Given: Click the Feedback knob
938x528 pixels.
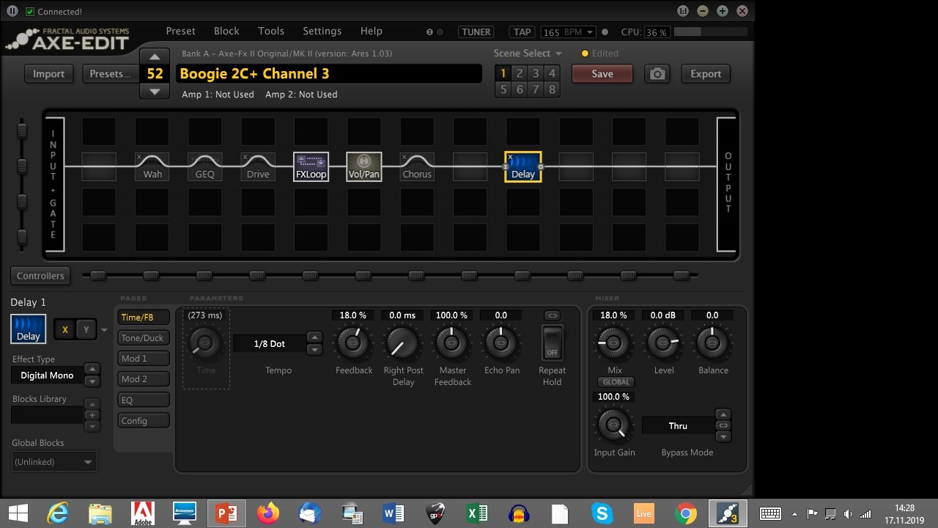Looking at the screenshot, I should [353, 342].
